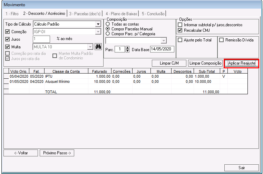Click the Sub-Total column header

point(207,71)
